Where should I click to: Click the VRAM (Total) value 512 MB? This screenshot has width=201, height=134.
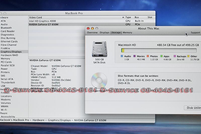(56, 77)
